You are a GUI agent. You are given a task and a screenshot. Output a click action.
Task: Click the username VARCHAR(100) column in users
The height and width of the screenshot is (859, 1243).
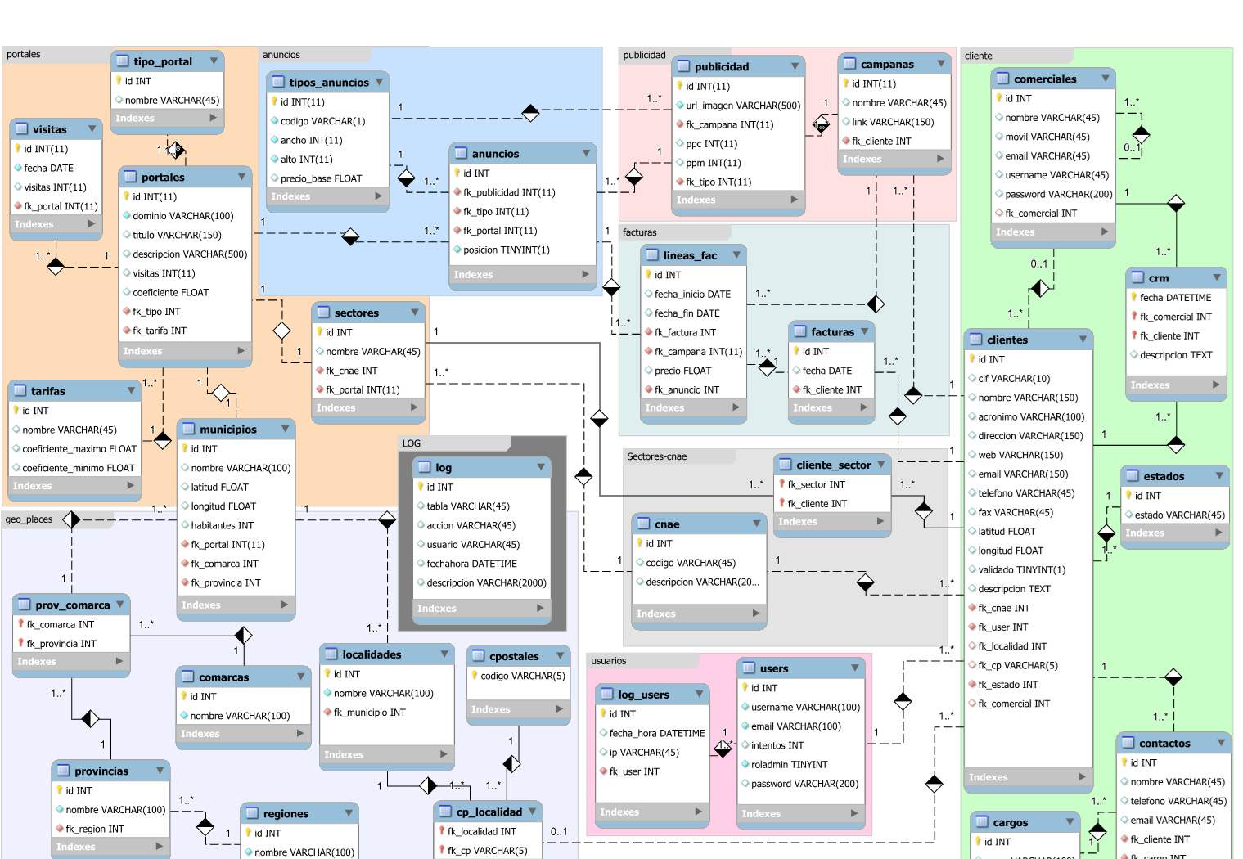tap(805, 708)
